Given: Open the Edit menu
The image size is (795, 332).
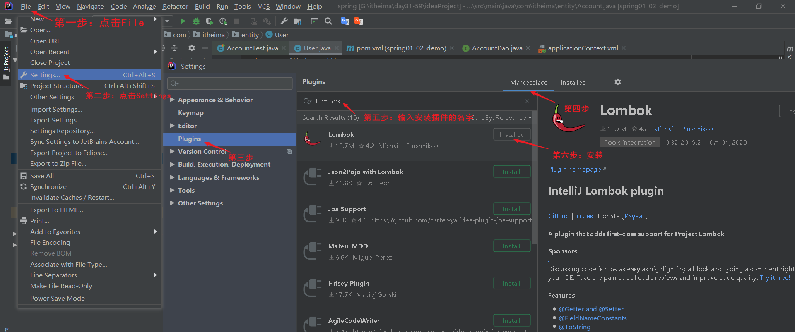Looking at the screenshot, I should tap(43, 6).
